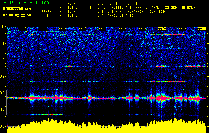Click the meteor count value 1
Viewport: 209px width, 133px height.
click(47, 15)
